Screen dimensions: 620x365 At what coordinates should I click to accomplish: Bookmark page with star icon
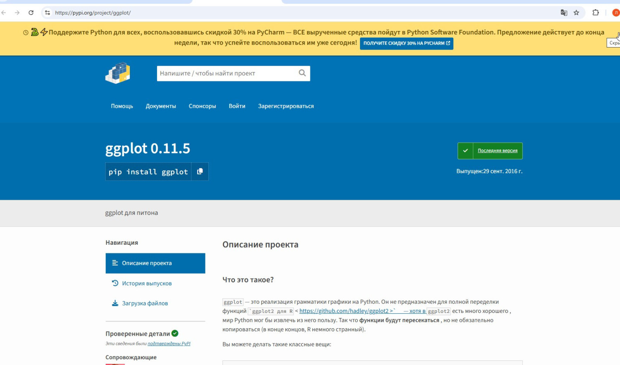pyautogui.click(x=576, y=13)
